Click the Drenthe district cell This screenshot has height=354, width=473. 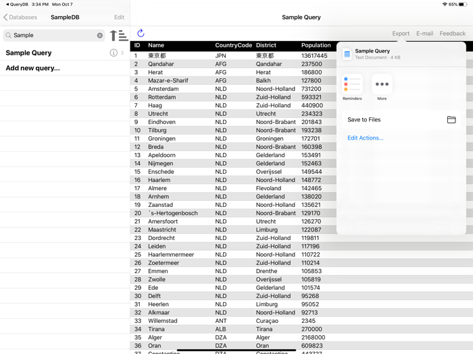266,271
